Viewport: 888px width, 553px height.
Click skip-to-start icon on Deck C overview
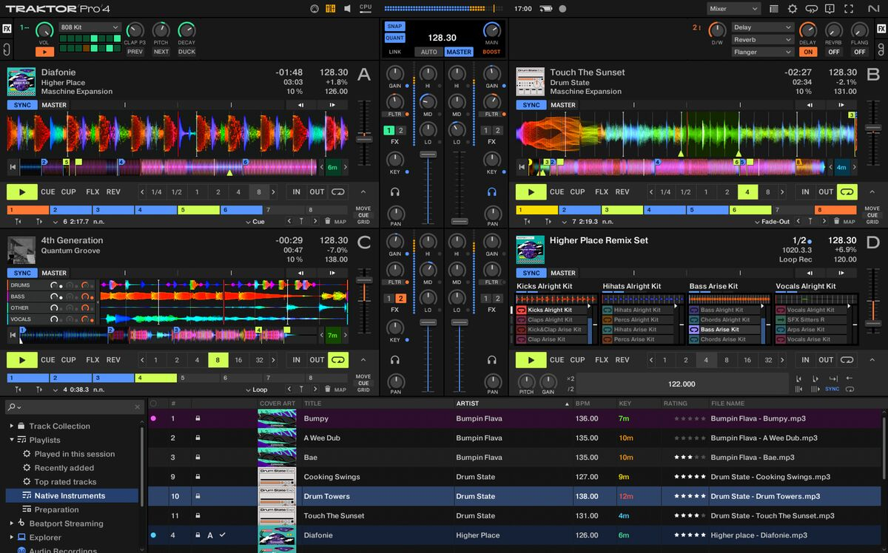pos(13,335)
